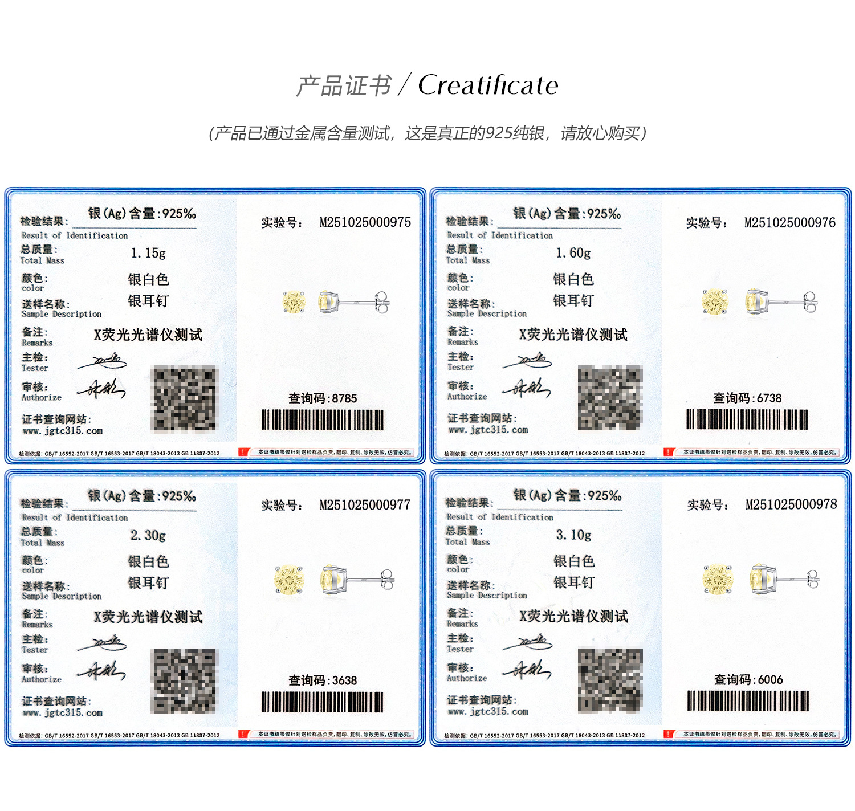The width and height of the screenshot is (855, 811).
Task: Click the barcode under query code 6006
Action: click(748, 701)
